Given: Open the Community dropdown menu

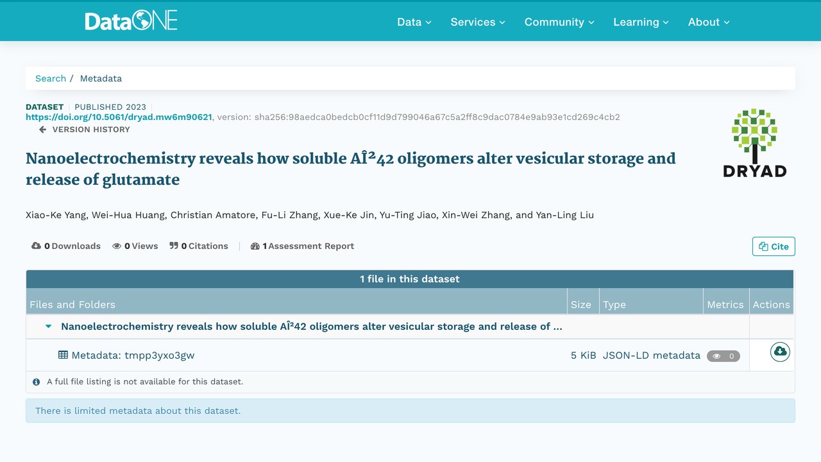Looking at the screenshot, I should tap(559, 22).
